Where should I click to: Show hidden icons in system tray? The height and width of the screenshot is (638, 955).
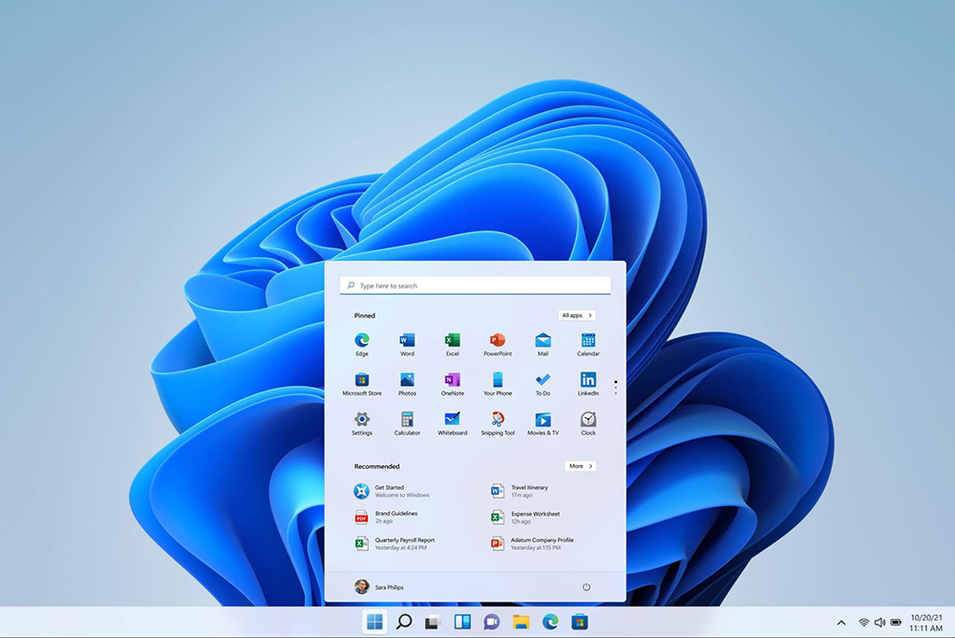(841, 623)
